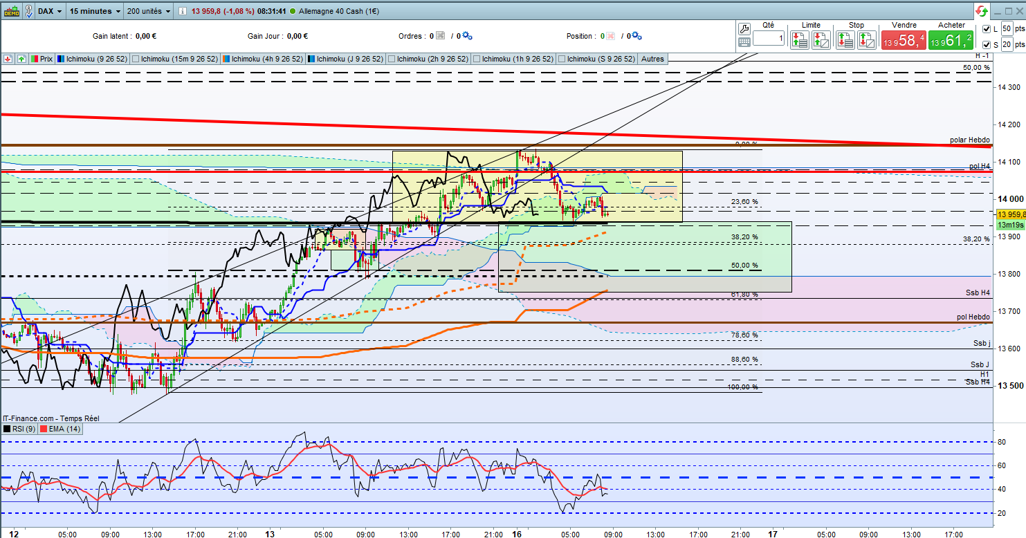
Task: Click the 13m19s candle countdown label
Action: pyautogui.click(x=1010, y=225)
